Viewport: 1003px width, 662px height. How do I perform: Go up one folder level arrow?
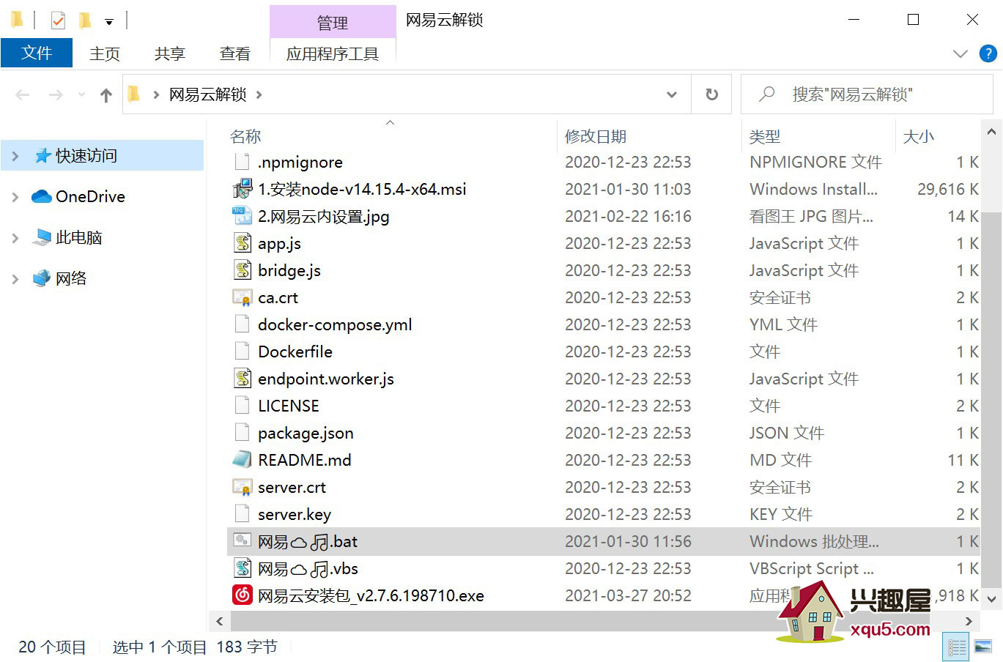[106, 94]
